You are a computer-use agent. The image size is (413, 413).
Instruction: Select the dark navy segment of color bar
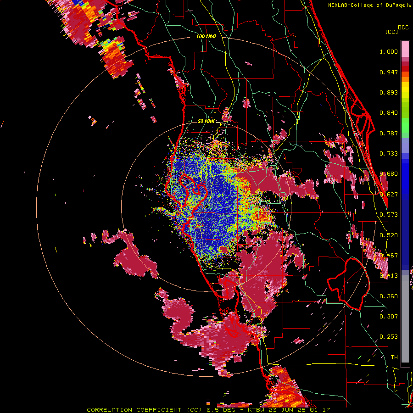405,232
